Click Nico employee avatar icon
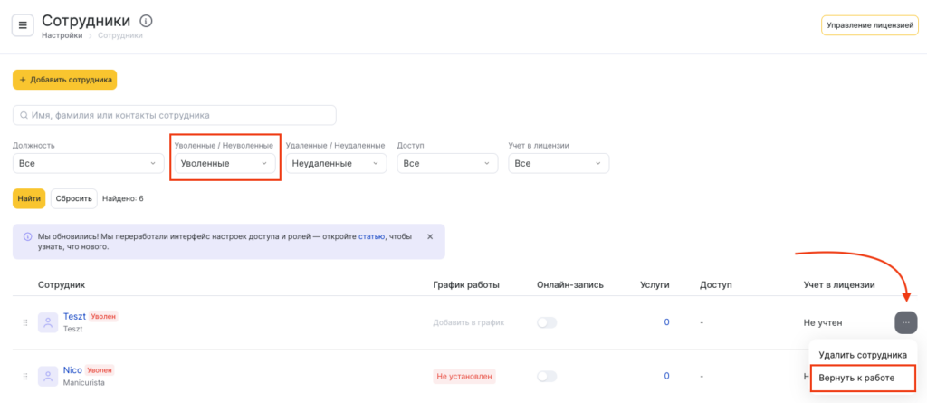Image resolution: width=927 pixels, height=403 pixels. pyautogui.click(x=48, y=376)
